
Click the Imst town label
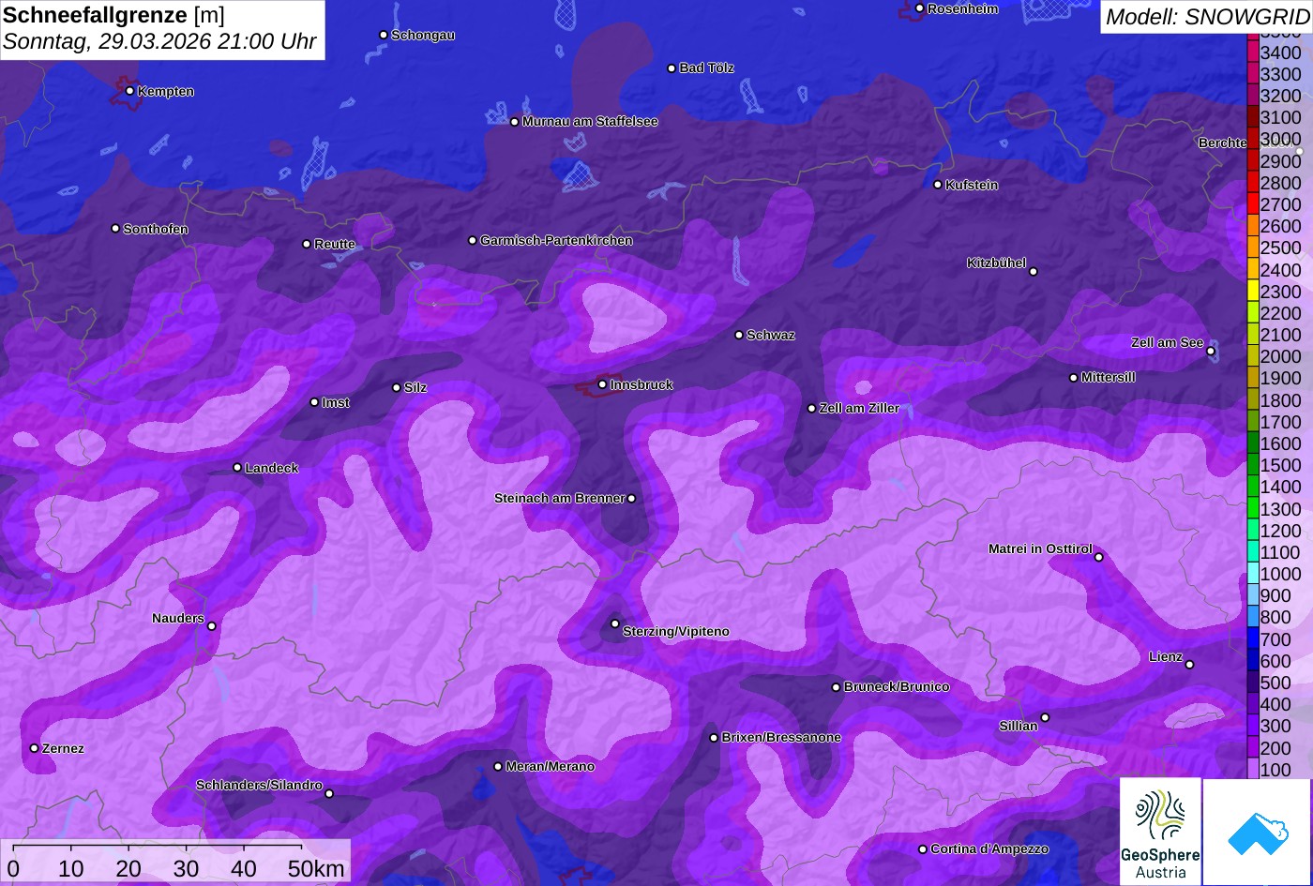click(336, 402)
